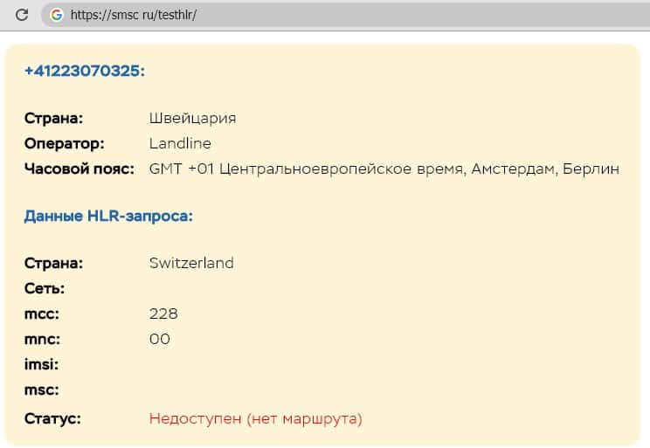Select the mnc value 00

pyautogui.click(x=160, y=339)
